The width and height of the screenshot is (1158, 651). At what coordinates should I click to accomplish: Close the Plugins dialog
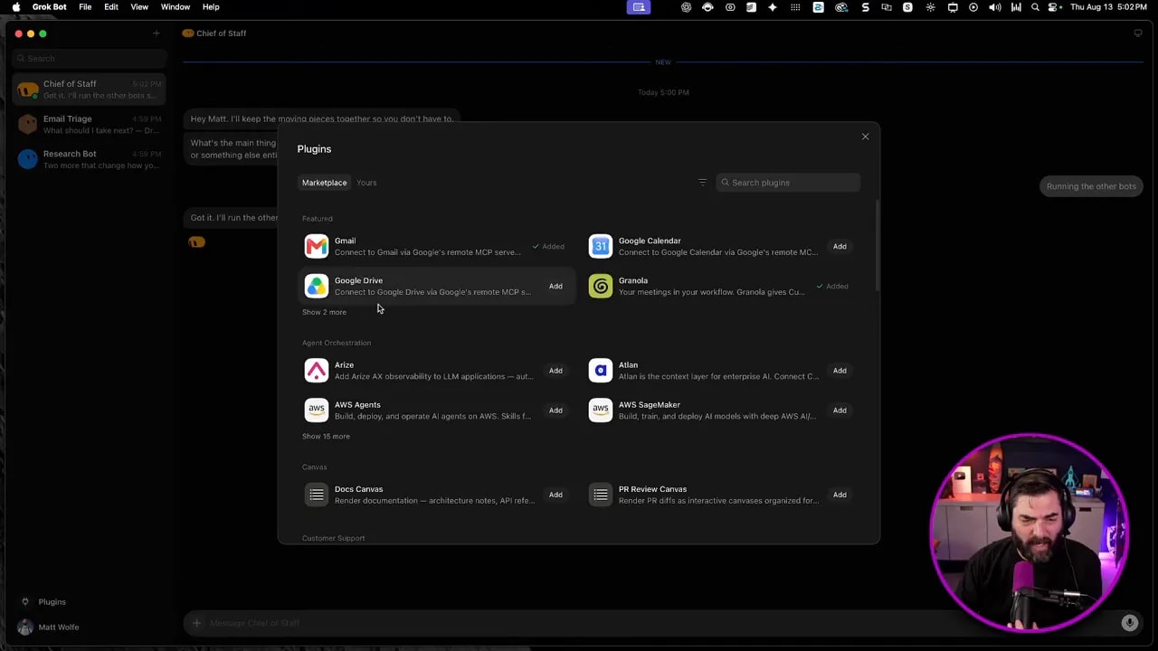[865, 137]
